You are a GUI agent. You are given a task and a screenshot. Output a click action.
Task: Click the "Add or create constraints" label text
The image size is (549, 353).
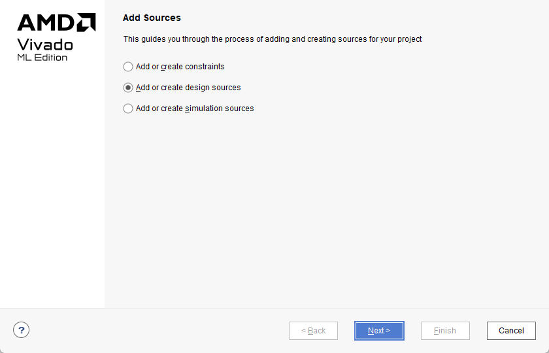[180, 67]
